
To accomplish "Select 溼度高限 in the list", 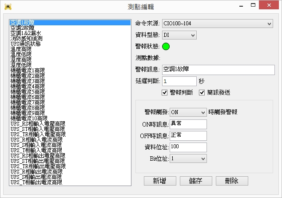I will click(70, 60).
